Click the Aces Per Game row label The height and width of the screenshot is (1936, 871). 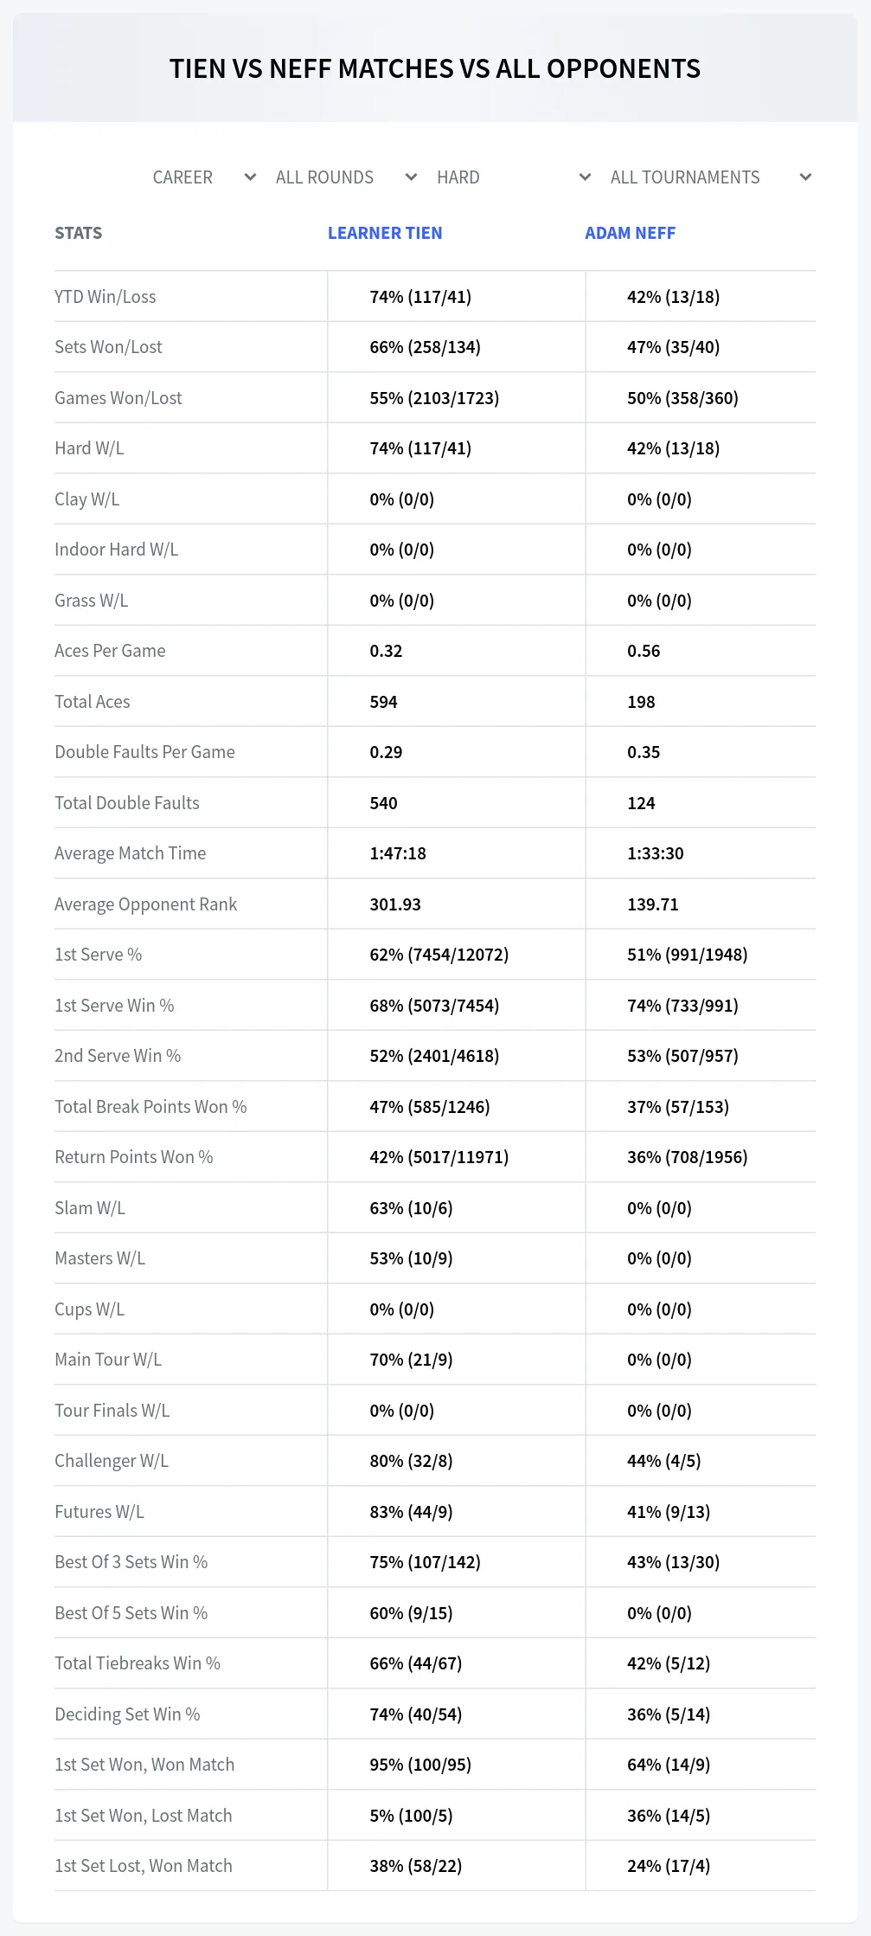pyautogui.click(x=110, y=651)
